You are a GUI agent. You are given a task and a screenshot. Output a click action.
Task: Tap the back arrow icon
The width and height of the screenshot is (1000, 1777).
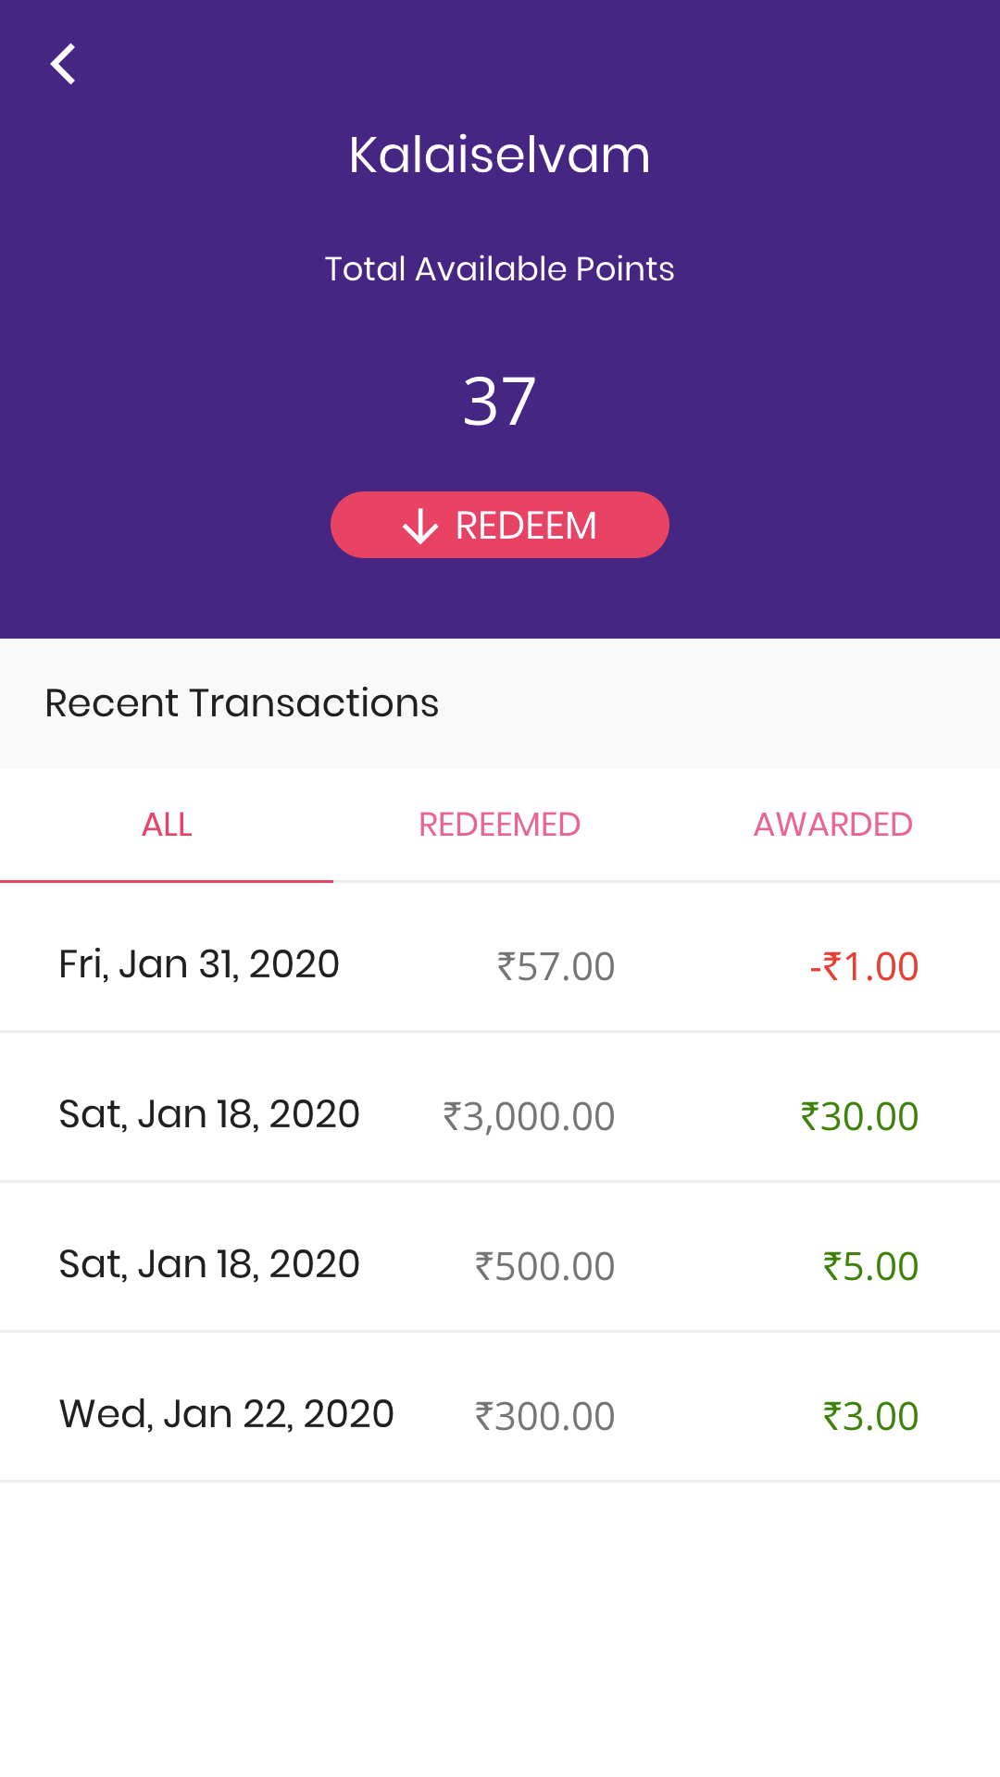(63, 65)
